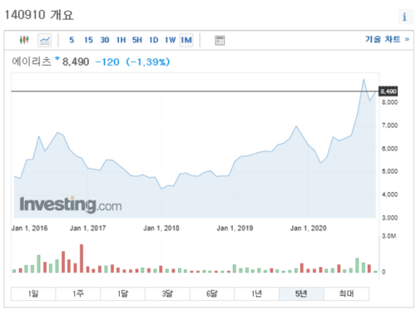Click the -120 (-1.39%) change value
This screenshot has width=416, height=311.
pyautogui.click(x=132, y=62)
